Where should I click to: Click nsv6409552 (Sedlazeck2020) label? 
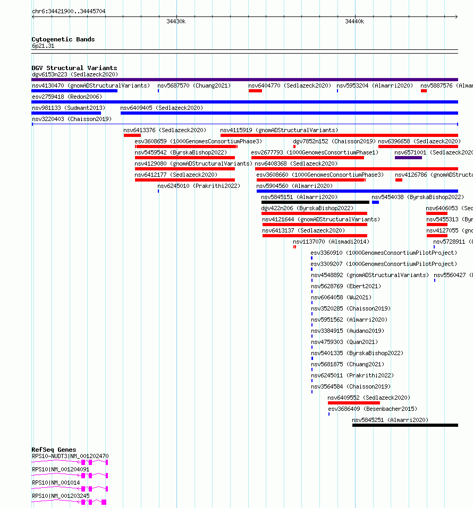(x=369, y=398)
